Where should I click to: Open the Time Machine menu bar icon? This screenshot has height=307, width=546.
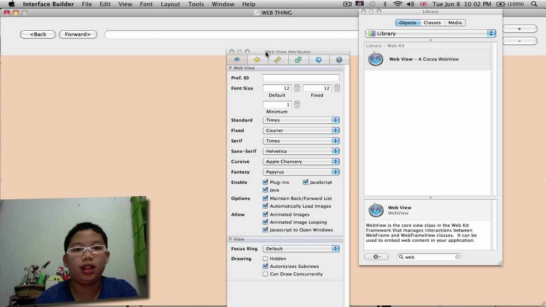[372, 4]
